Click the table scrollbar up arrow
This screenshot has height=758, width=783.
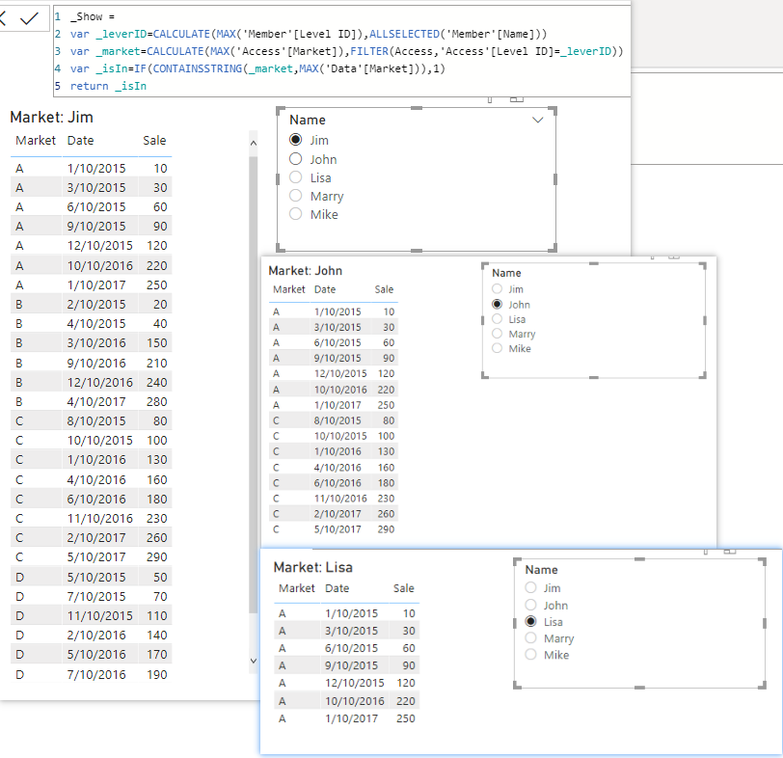click(254, 143)
